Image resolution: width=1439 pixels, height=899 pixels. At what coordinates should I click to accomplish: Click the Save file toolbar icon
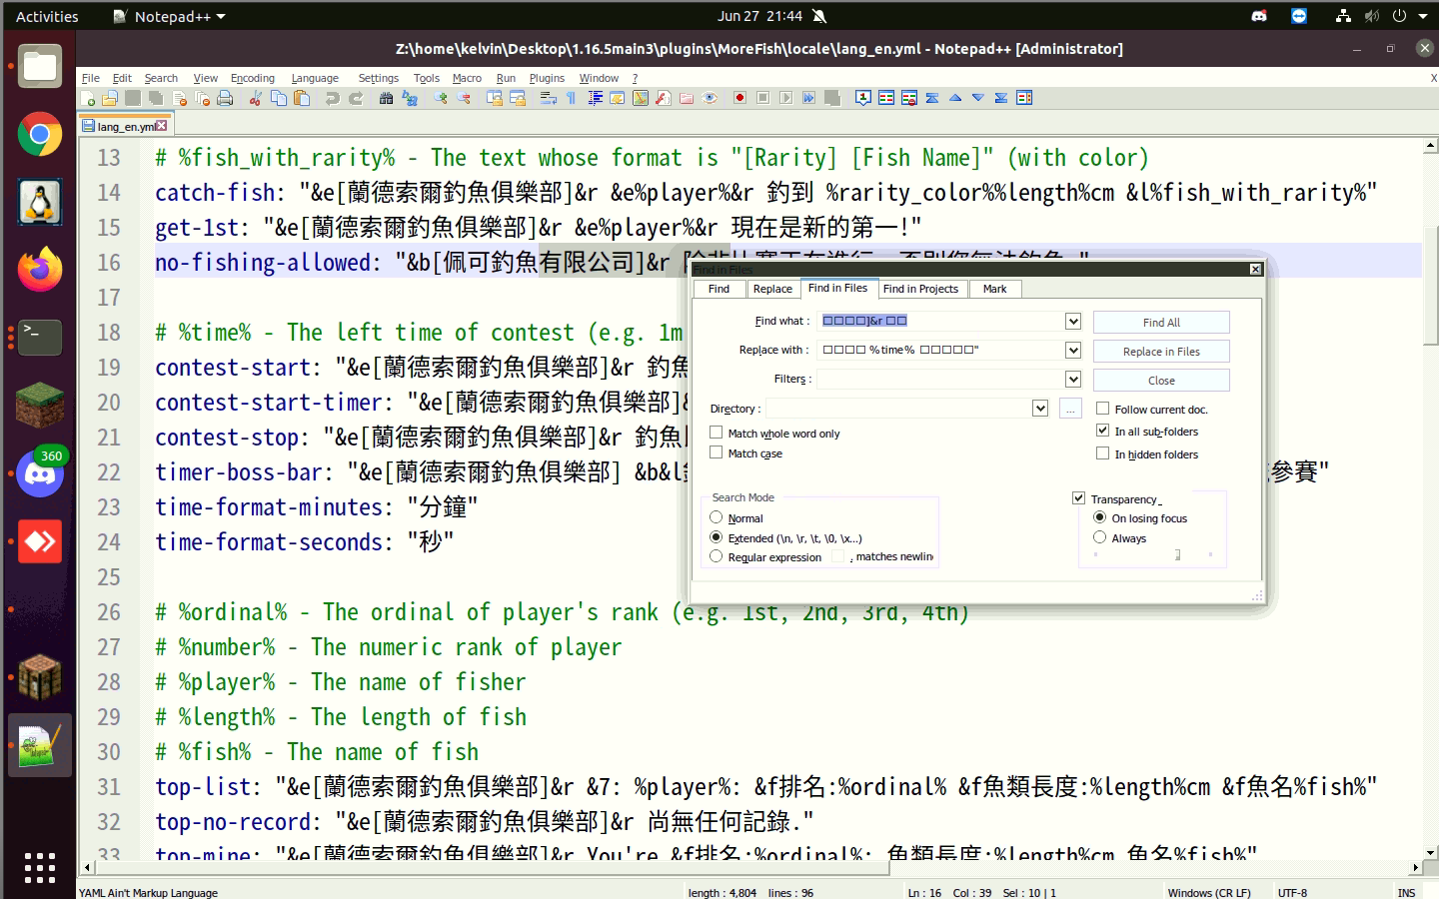tap(133, 98)
